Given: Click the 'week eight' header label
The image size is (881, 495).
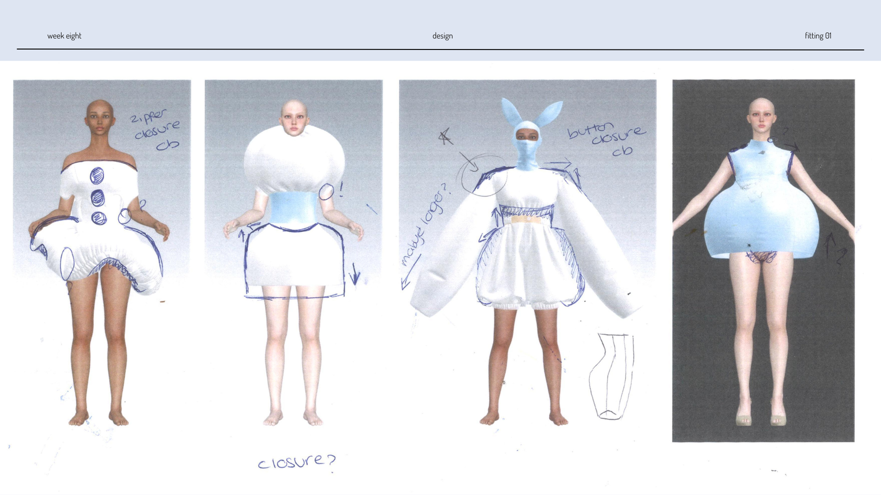Looking at the screenshot, I should (64, 36).
